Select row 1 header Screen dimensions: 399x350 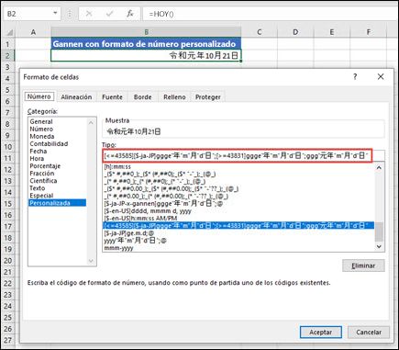click(8, 44)
